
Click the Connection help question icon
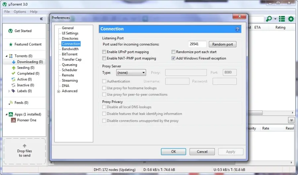click(237, 29)
